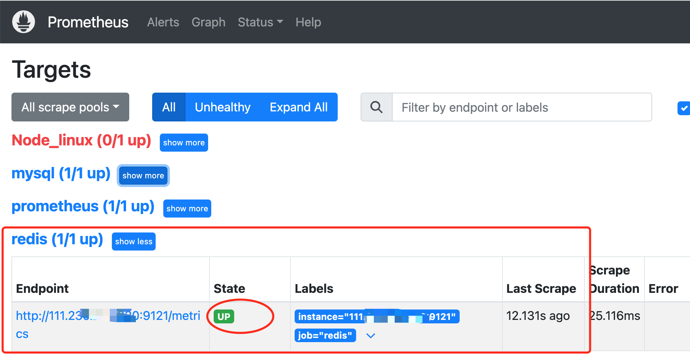
Task: Open the Graph page
Action: coord(208,22)
